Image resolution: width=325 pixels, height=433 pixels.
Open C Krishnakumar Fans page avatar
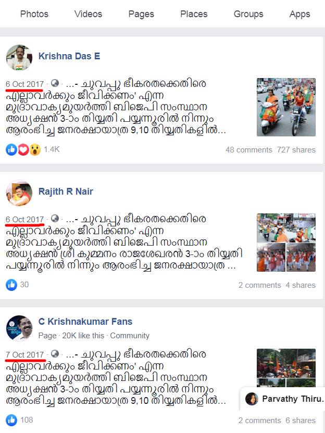pyautogui.click(x=19, y=328)
